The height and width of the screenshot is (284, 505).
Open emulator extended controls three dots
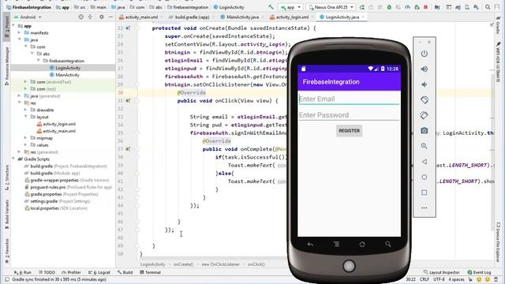[x=425, y=207]
